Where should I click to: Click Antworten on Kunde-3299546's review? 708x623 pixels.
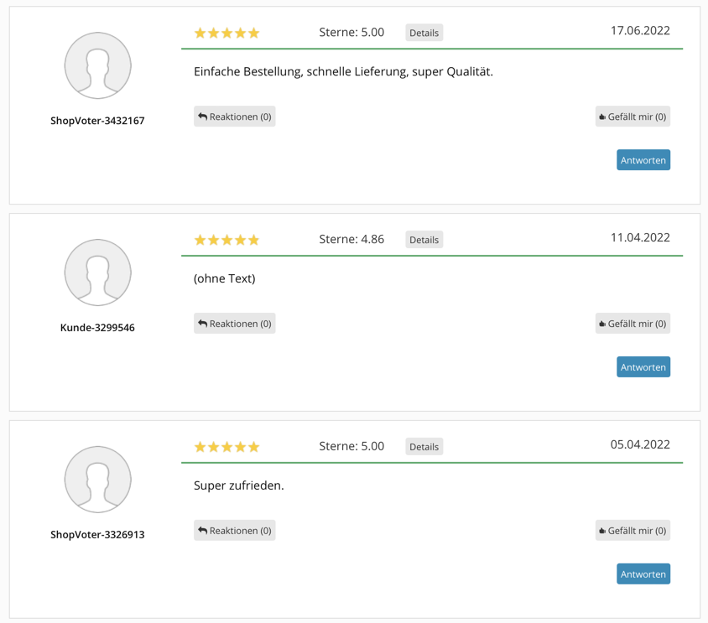click(643, 367)
